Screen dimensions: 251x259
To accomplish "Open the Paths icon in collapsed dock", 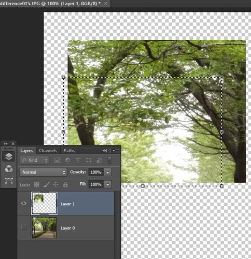I will click(9, 181).
